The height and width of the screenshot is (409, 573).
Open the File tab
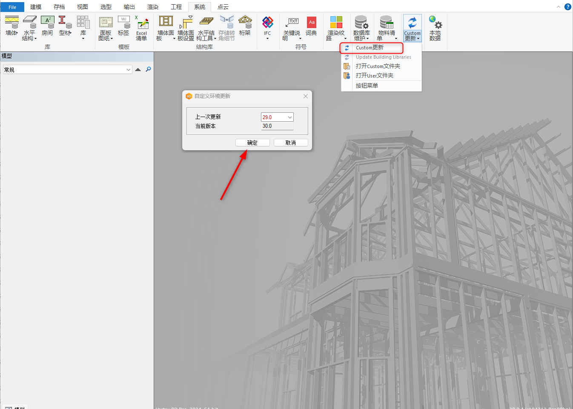[12, 7]
